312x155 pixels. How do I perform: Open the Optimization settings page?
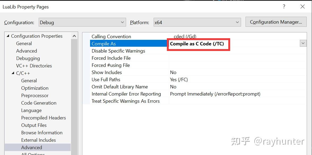35,88
